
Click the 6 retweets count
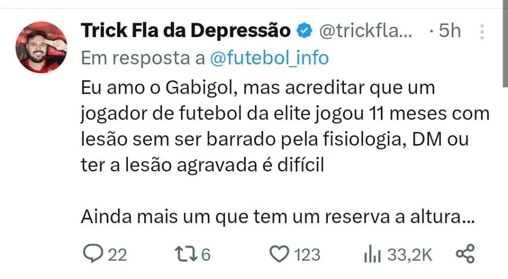coord(206,255)
